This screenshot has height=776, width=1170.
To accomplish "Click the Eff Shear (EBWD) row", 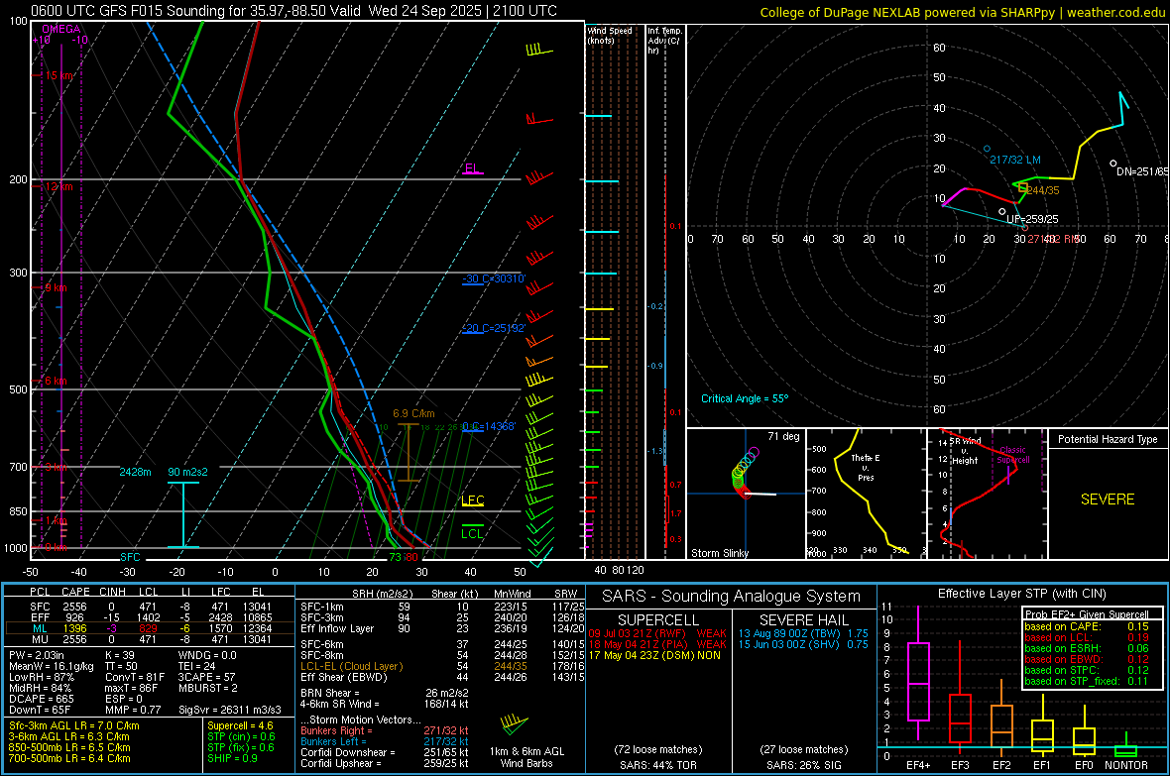I will tap(442, 678).
